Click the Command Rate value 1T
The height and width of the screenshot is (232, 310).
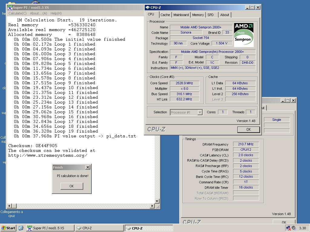tap(246, 182)
